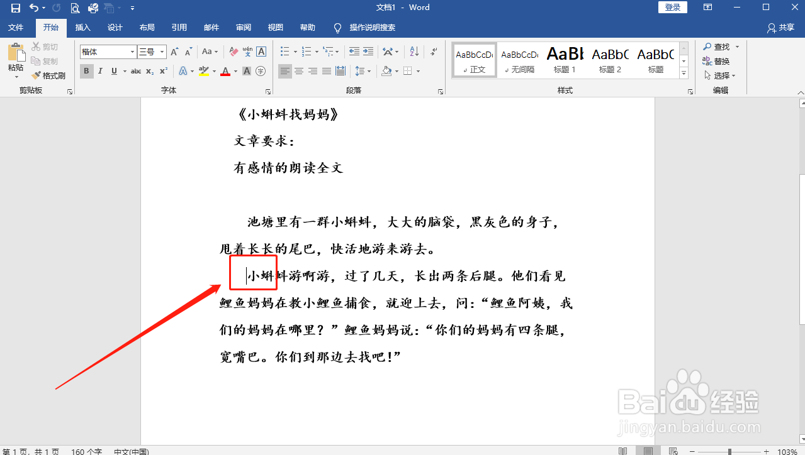Open text effects and typography
Viewport: 805px width, 455px height.
click(183, 71)
